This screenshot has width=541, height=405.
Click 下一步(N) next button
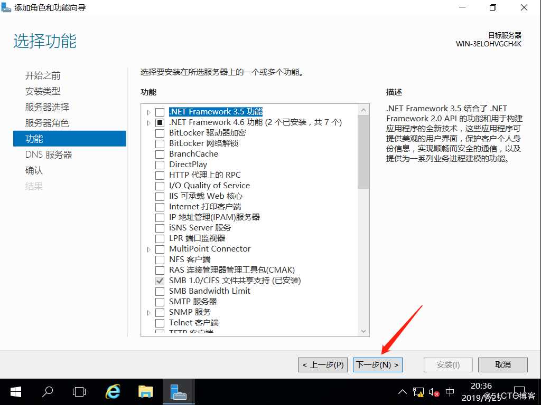click(377, 365)
